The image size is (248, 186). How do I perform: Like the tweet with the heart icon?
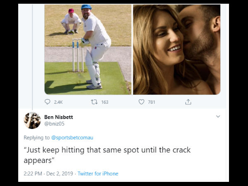(141, 102)
